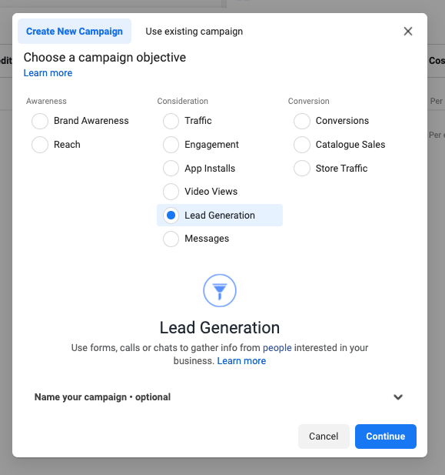Open the Create New Campaign tab
Screen dimensions: 445x475
[75, 32]
